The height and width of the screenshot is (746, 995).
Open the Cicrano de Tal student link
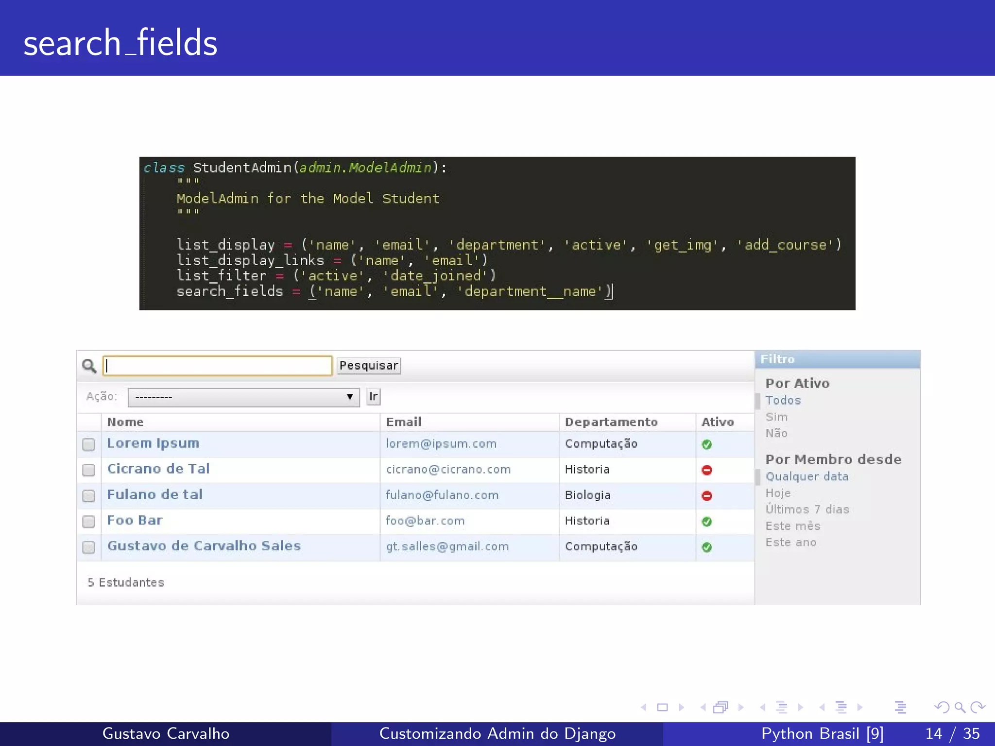(x=158, y=469)
